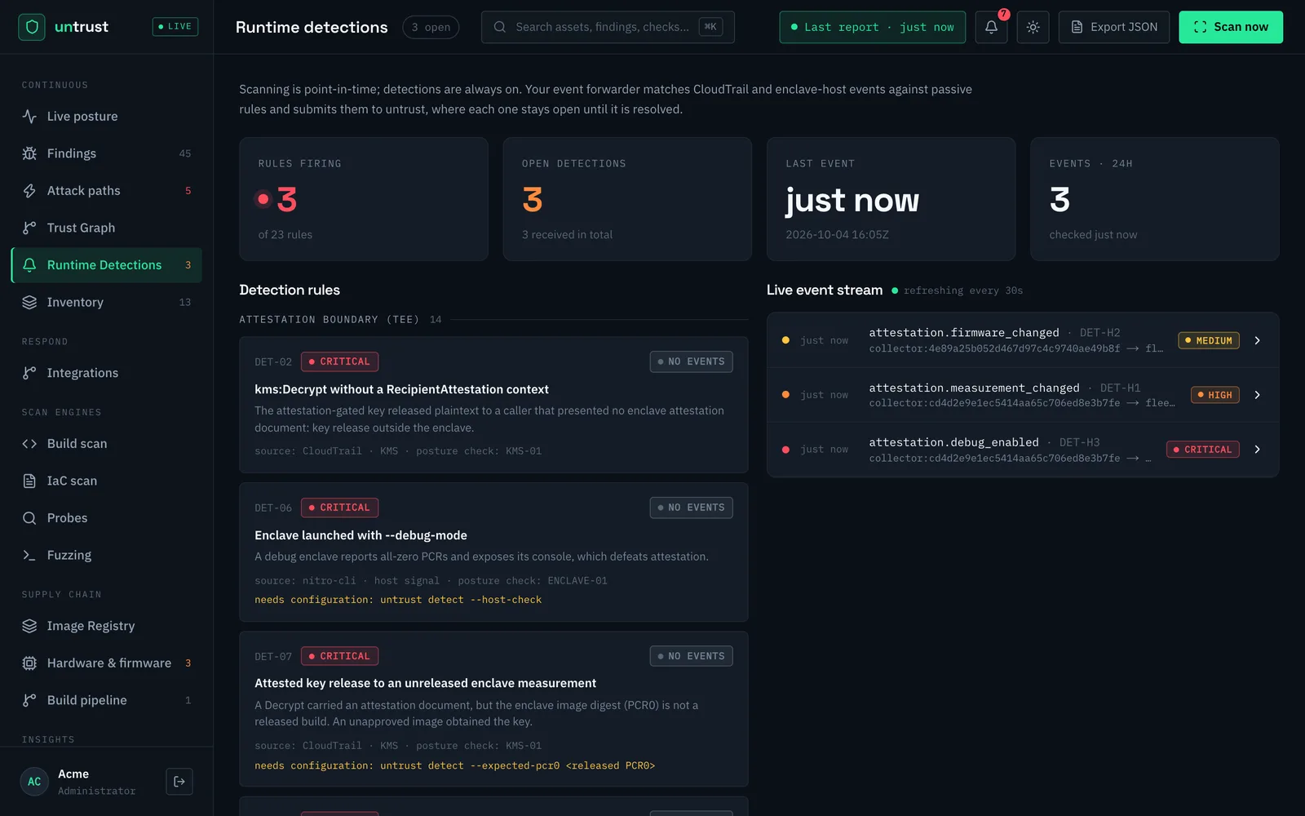
Task: Open the Fuzzing engine
Action: pyautogui.click(x=107, y=555)
